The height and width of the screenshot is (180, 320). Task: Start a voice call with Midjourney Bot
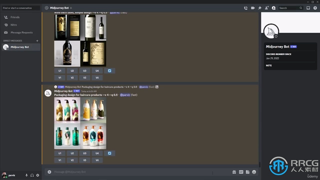tap(246, 8)
